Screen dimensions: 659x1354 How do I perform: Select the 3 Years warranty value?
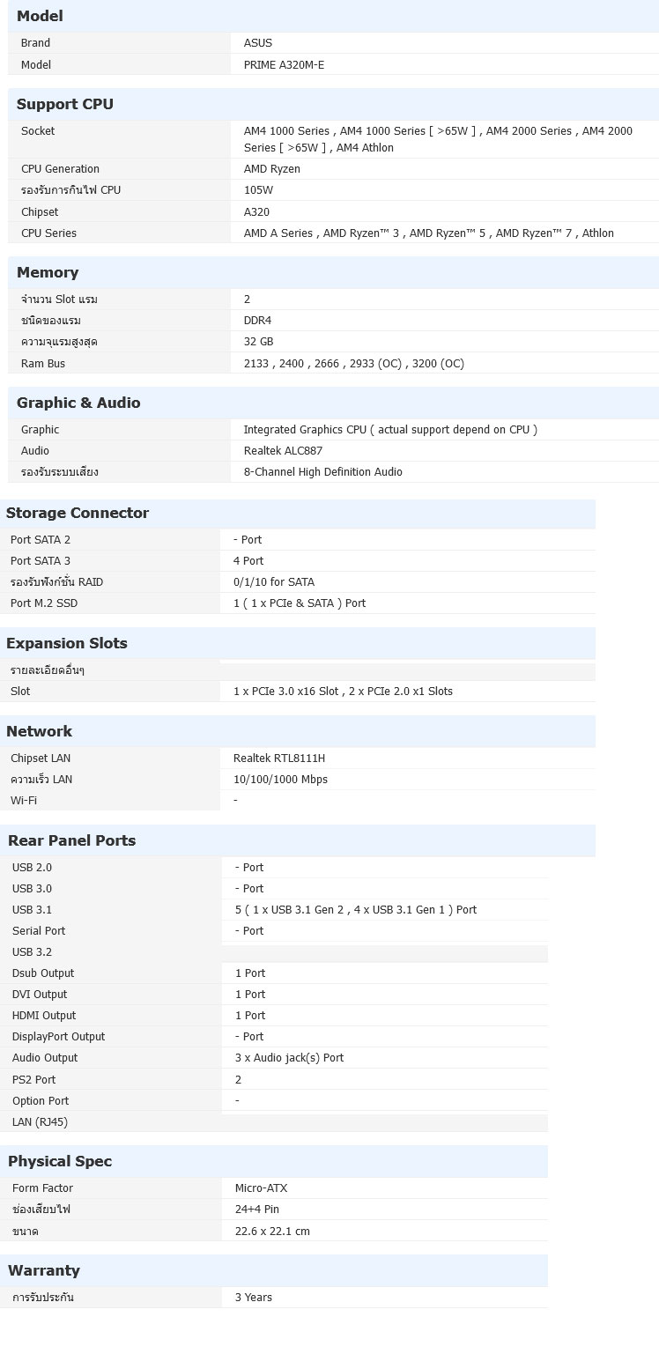click(x=254, y=1298)
